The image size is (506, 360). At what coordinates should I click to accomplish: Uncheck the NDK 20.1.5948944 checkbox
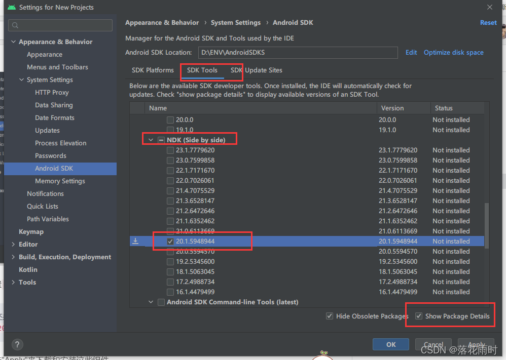[x=170, y=242]
